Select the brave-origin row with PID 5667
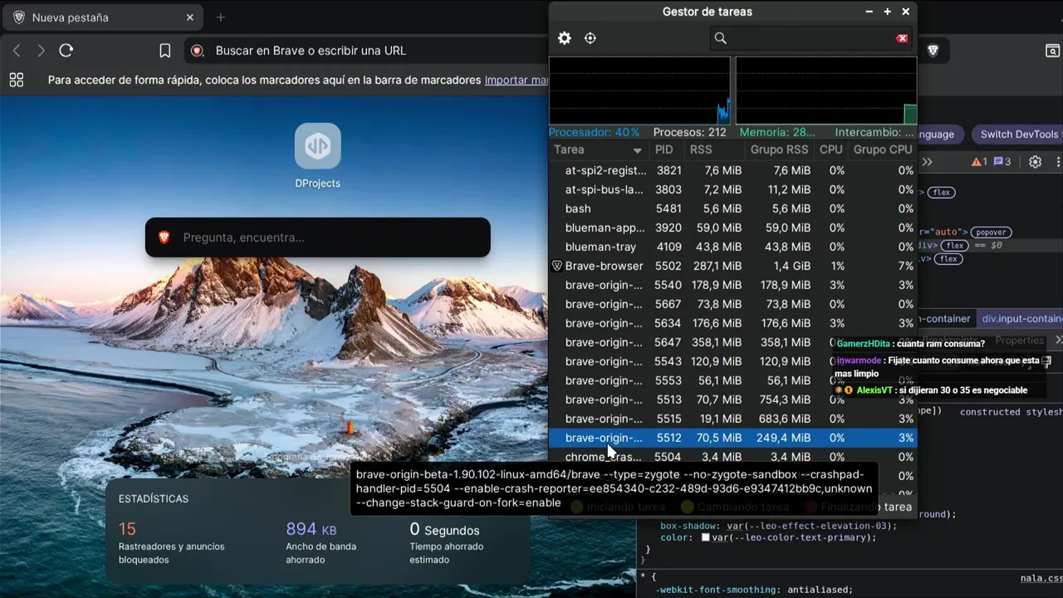 733,304
